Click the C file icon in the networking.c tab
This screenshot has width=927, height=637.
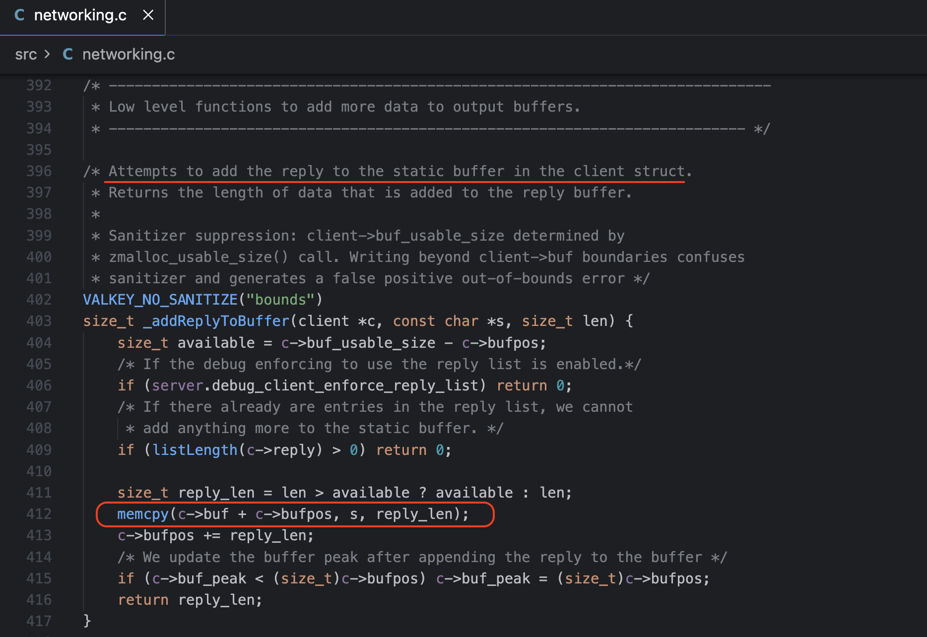click(x=19, y=15)
